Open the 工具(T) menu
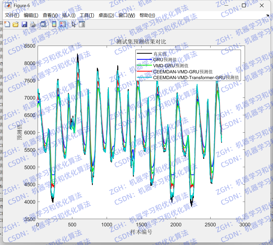This screenshot has height=245, width=273. tap(87, 15)
